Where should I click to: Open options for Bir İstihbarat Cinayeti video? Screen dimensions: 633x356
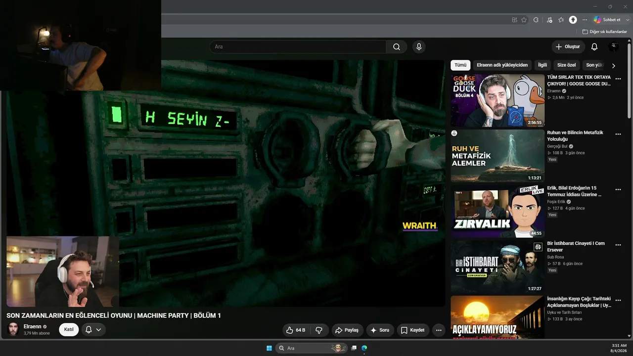point(618,245)
